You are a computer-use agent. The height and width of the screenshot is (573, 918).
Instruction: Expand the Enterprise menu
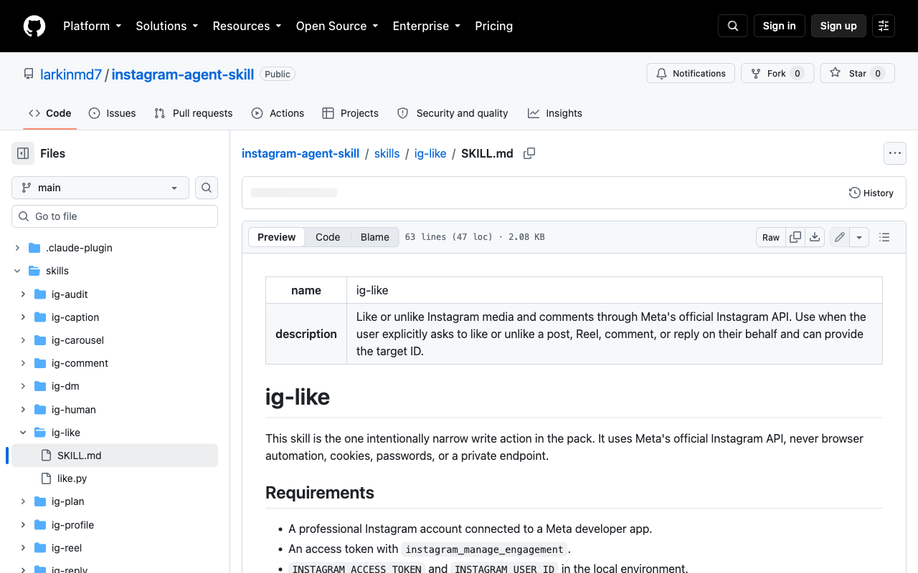click(x=426, y=26)
